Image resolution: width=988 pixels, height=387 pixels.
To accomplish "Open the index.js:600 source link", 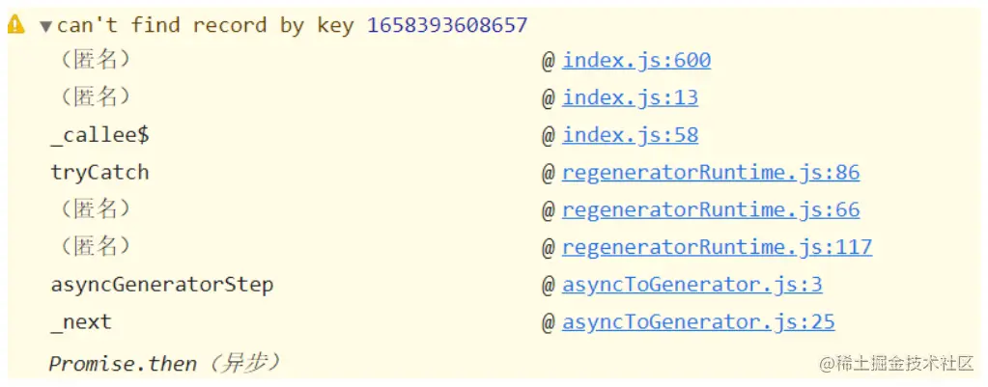I will point(636,61).
